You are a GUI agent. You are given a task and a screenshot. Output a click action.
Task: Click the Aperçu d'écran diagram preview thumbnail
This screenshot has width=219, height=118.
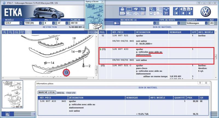point(95,16)
